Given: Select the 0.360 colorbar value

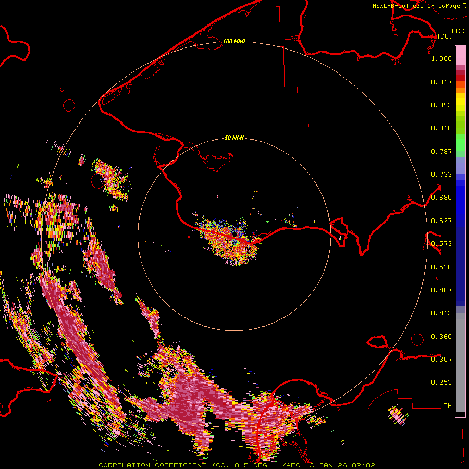Looking at the screenshot, I should (x=441, y=337).
